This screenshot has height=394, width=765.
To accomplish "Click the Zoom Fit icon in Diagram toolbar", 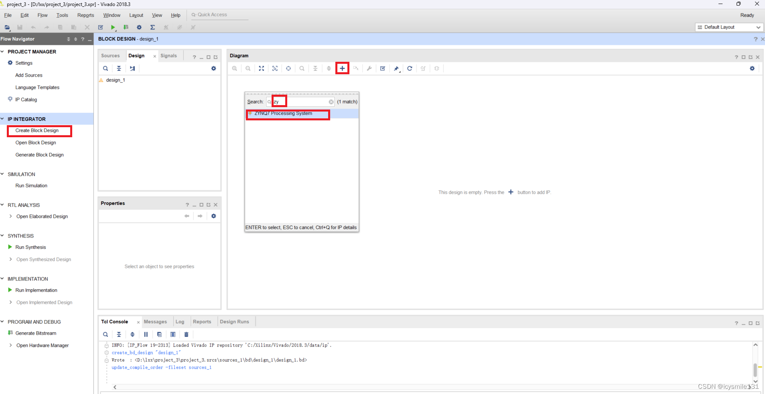I will click(x=262, y=68).
